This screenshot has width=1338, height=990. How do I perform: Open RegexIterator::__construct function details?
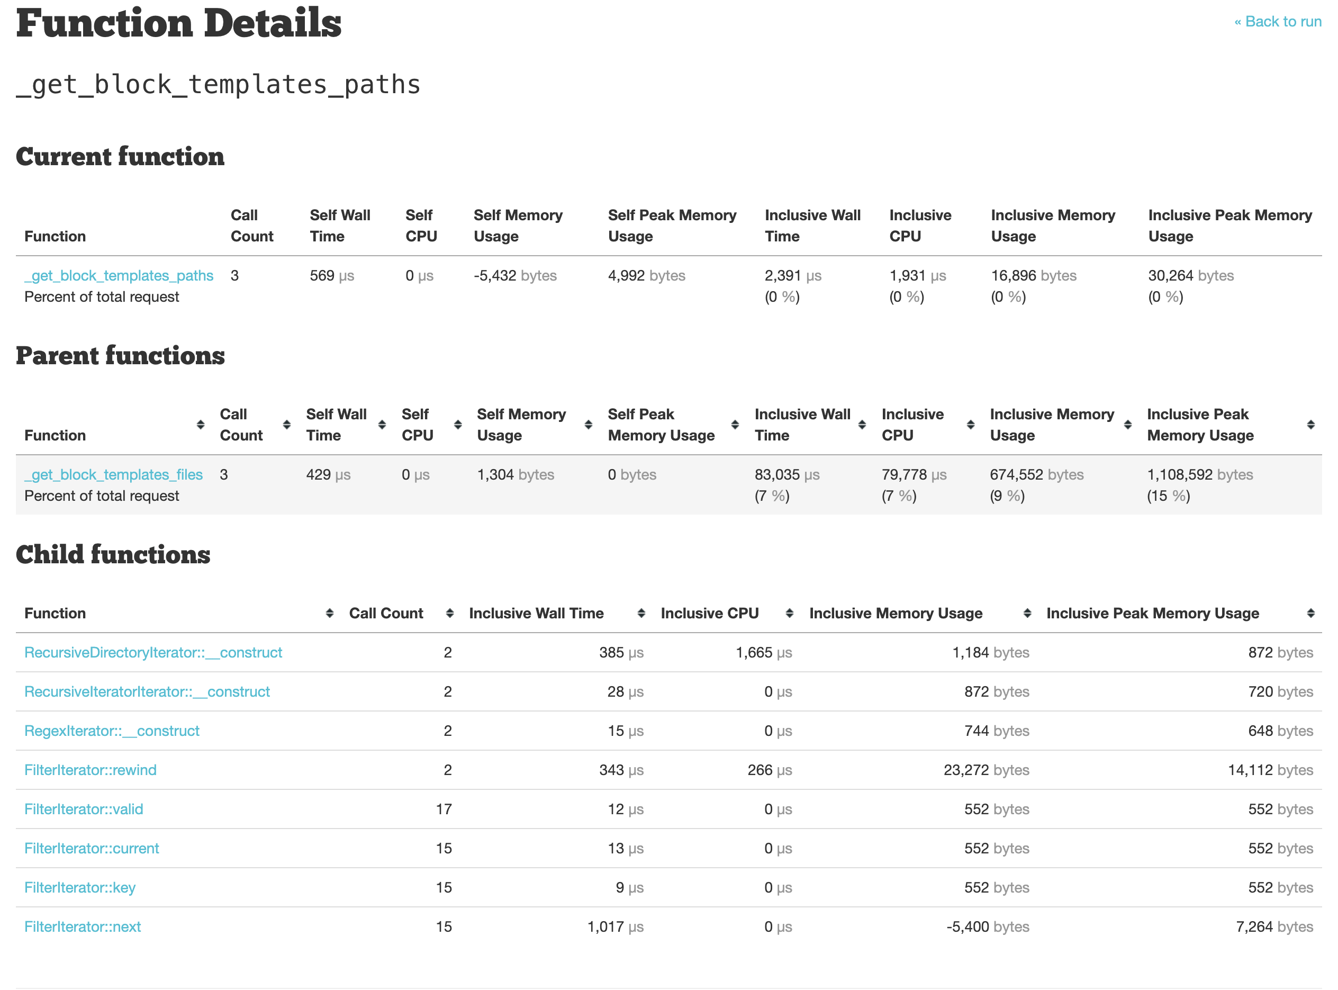coord(112,731)
